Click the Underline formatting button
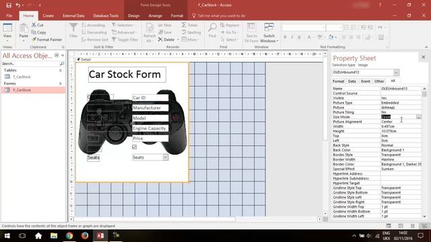The height and width of the screenshot is (242, 431). point(299,37)
